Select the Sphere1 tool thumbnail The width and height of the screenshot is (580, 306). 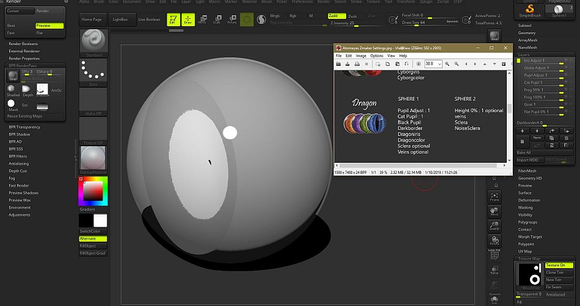click(x=559, y=11)
